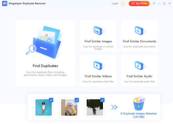The height and width of the screenshot is (124, 173).
Task: Click the Find Duplicates folder illustration
Action: click(44, 42)
